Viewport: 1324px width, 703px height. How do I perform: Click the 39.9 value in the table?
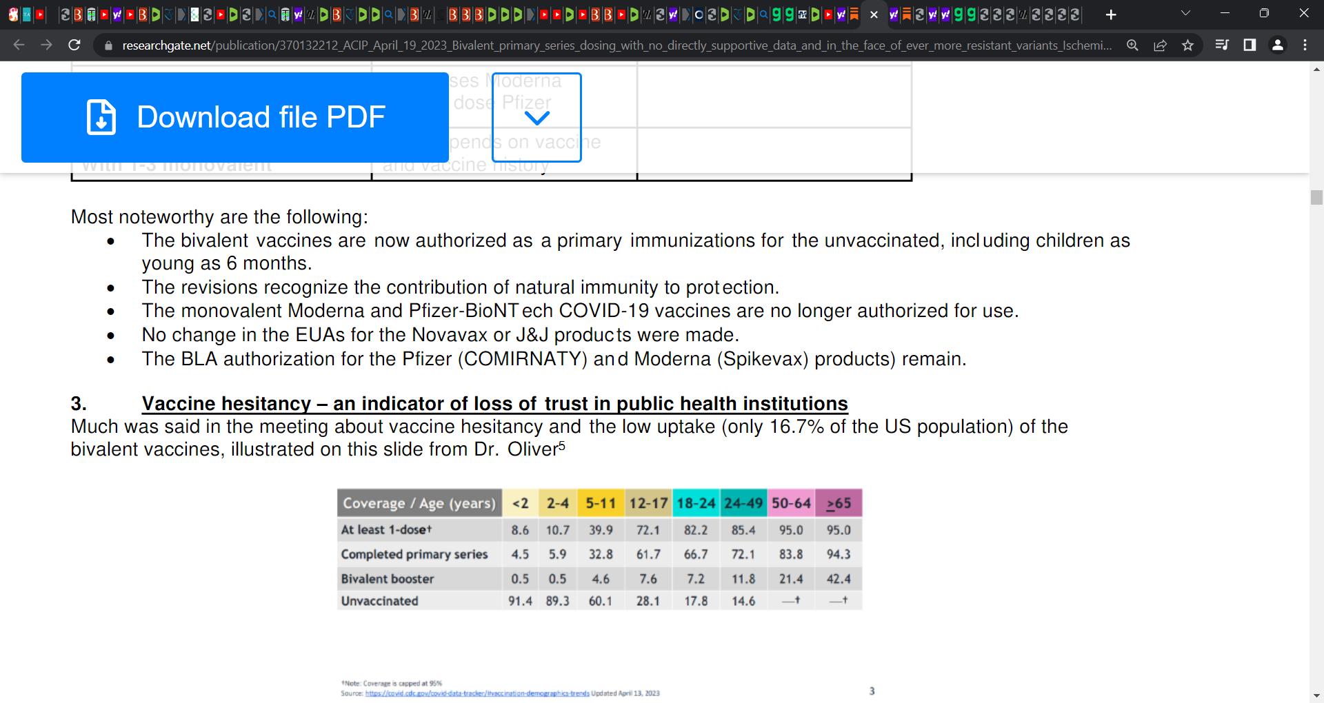601,530
